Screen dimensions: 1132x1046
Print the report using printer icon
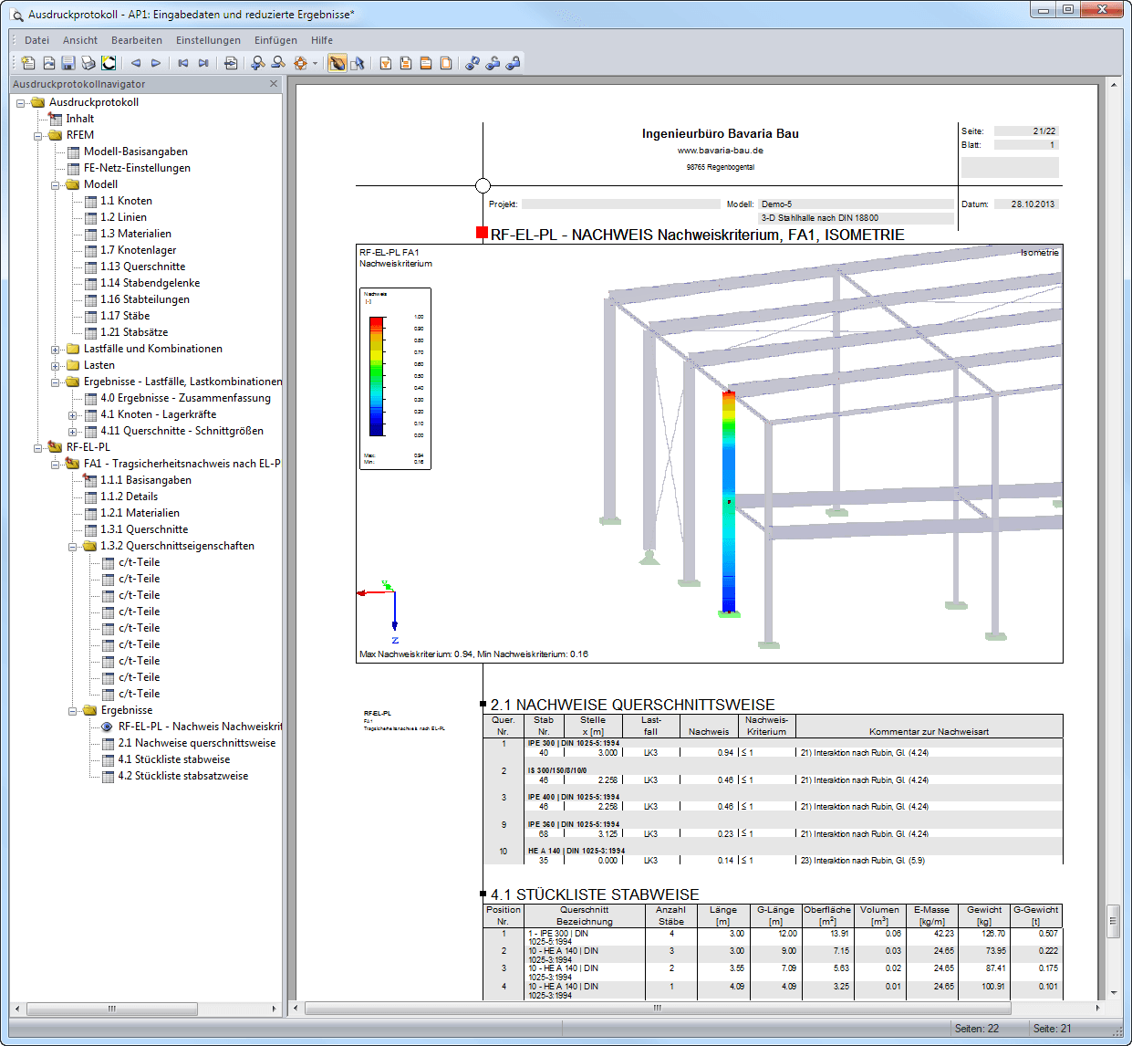(88, 63)
